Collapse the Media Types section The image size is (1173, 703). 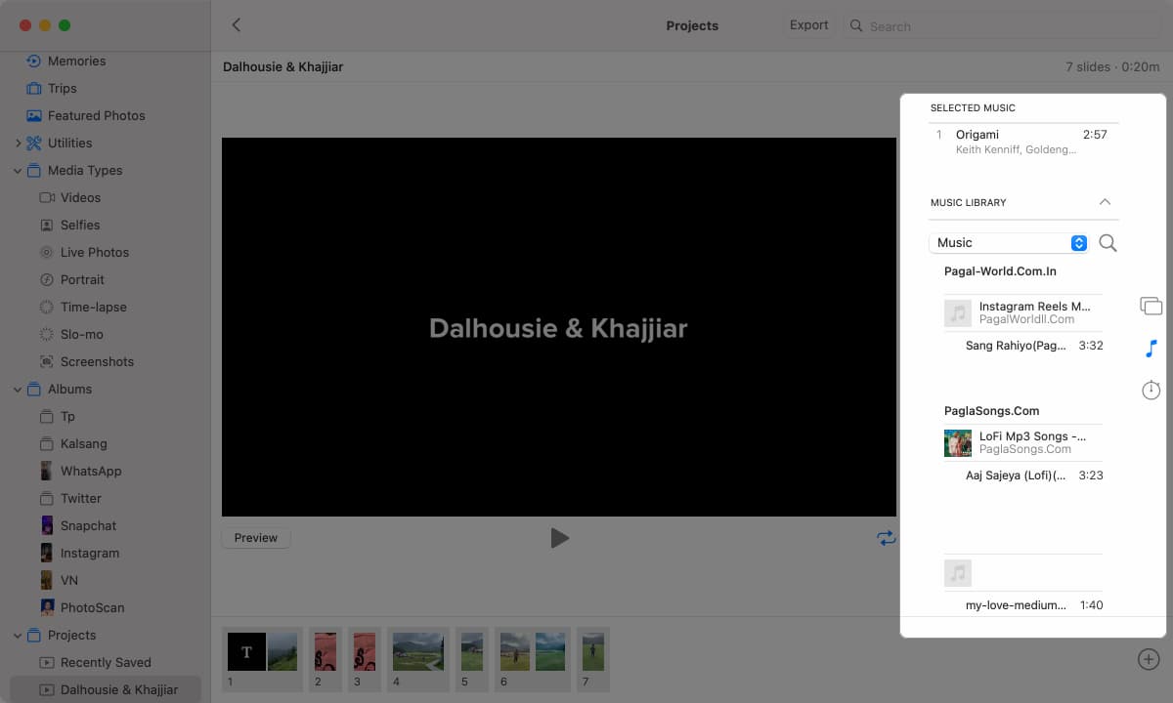pyautogui.click(x=18, y=170)
